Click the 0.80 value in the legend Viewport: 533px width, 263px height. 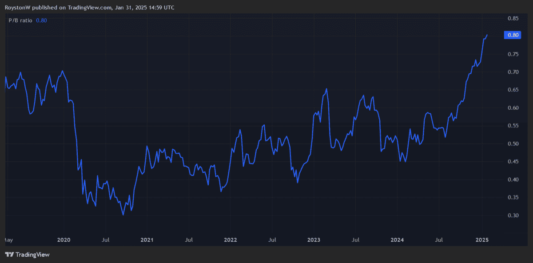click(41, 20)
